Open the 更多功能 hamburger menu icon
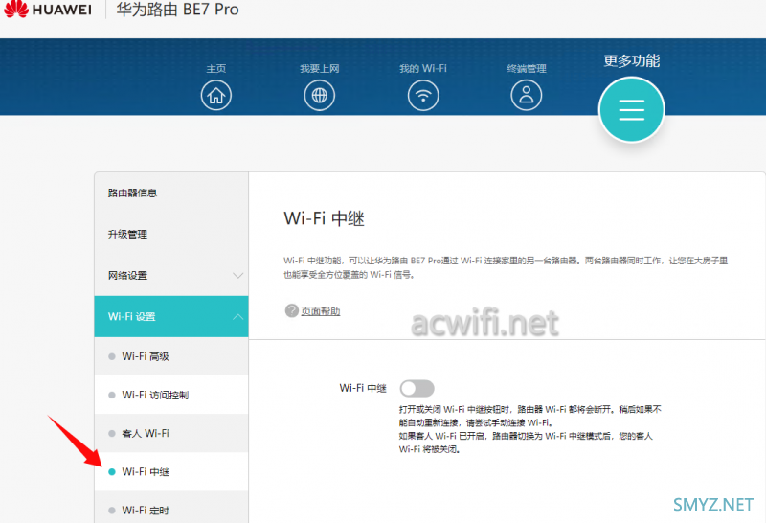Screen dimensions: 766x523 (x=632, y=110)
